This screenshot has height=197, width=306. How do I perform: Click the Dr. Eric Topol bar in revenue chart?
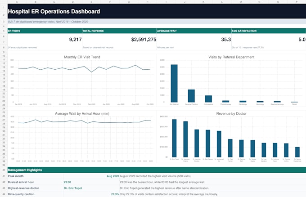174,138
